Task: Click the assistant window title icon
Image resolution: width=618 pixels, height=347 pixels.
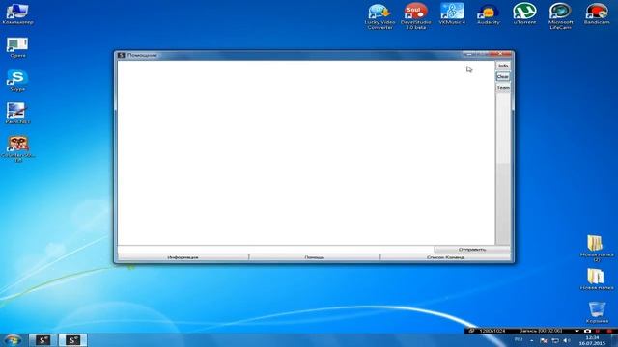Action: (x=121, y=55)
